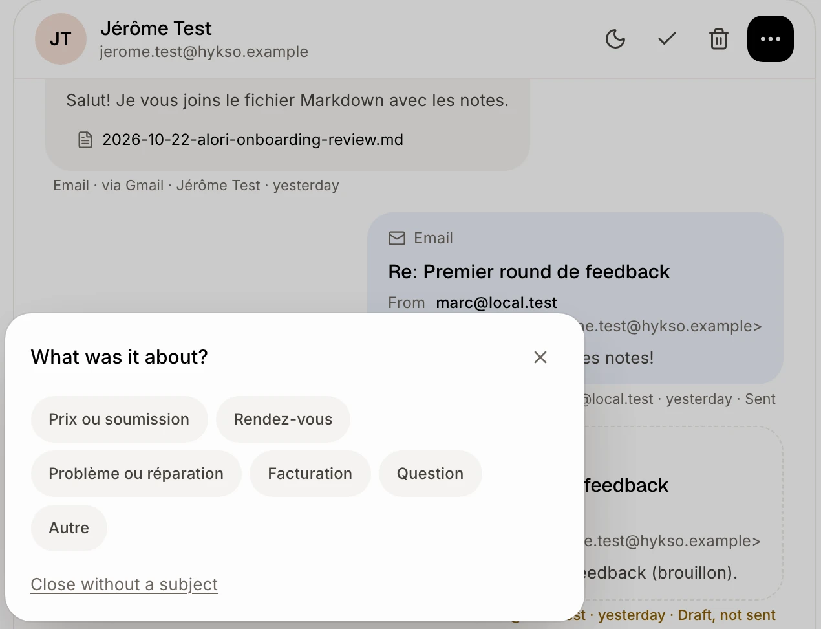Mark conversation done with checkmark icon

[x=666, y=39]
